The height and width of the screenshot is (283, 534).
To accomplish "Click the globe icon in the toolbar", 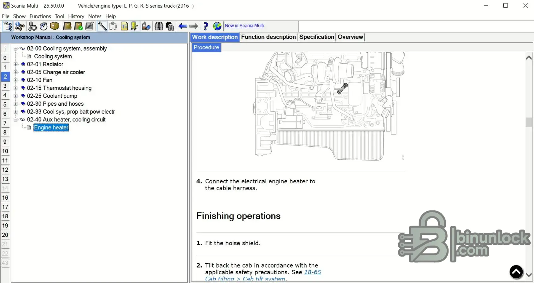I will tap(217, 26).
